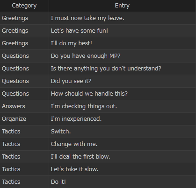
Task: Select the 'I'll do my best!' entry
Action: click(72, 43)
